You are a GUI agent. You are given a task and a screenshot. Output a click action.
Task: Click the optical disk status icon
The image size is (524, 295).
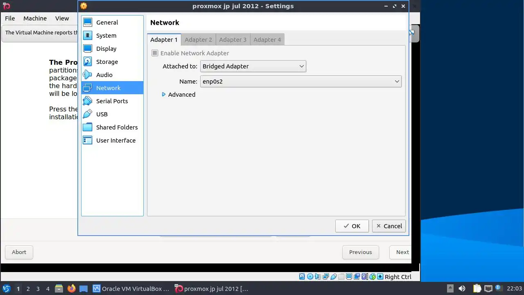310,277
